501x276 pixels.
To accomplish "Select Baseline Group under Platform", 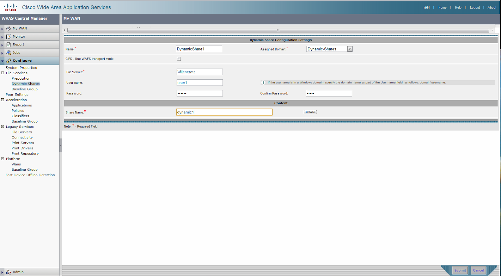I will click(24, 169).
